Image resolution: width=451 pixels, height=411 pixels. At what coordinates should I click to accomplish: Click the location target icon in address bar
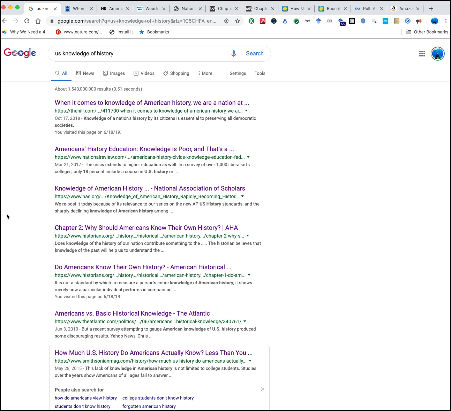[226, 21]
